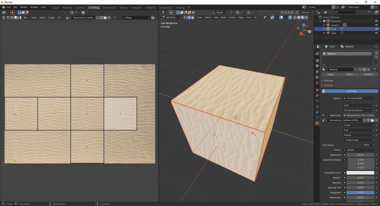Hide the Light object in the outliner
Image resolution: width=380 pixels, height=206 pixels.
pos(377,33)
